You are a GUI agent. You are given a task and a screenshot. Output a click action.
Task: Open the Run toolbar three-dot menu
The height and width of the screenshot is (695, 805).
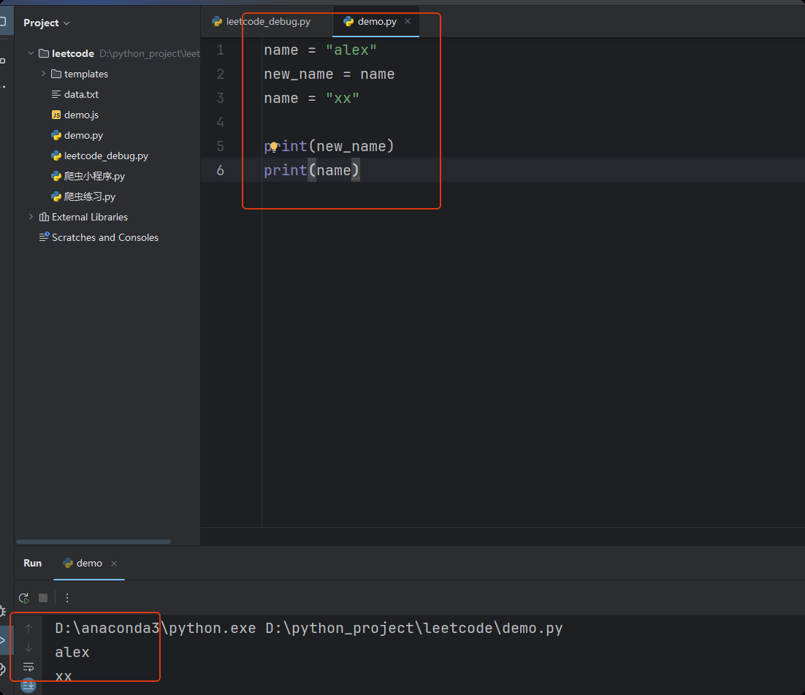67,598
